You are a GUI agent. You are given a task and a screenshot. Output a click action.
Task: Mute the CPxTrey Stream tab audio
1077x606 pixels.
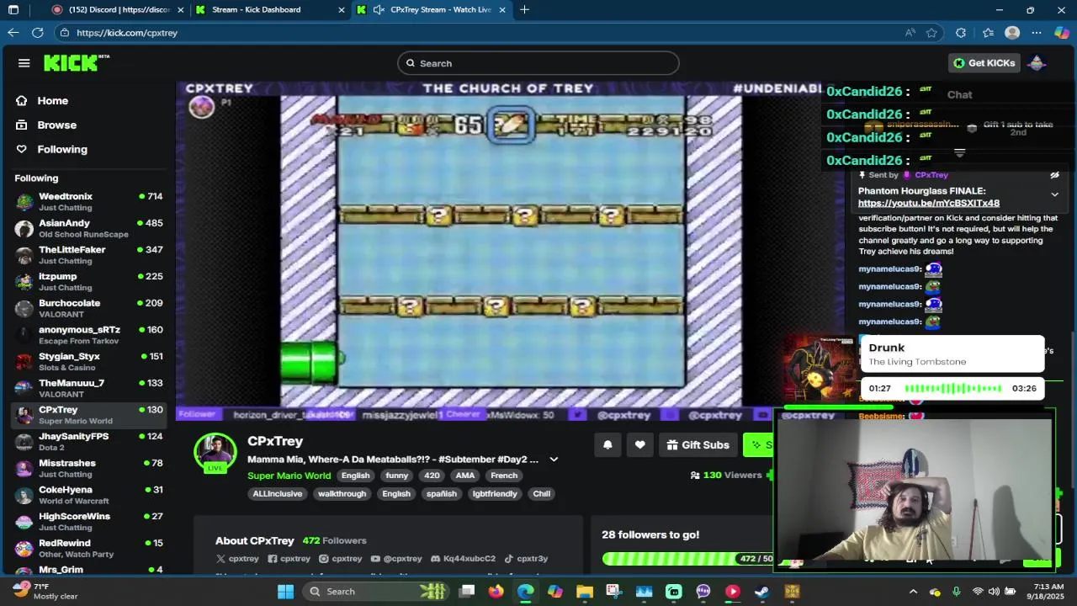tap(379, 10)
